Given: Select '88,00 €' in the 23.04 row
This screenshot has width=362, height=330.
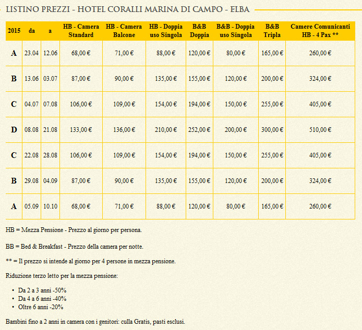Looking at the screenshot, I should pyautogui.click(x=166, y=53).
